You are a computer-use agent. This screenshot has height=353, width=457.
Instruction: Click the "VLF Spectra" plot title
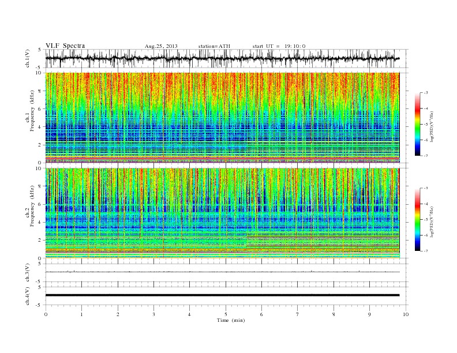click(x=65, y=46)
